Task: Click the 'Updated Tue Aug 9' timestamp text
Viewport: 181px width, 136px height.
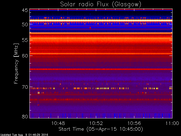Action: 24,135
